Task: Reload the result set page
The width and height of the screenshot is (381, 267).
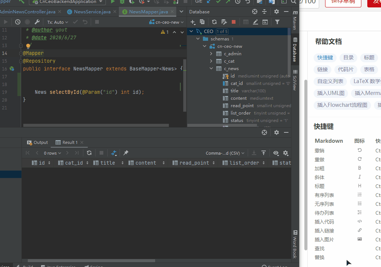Action: point(89,153)
